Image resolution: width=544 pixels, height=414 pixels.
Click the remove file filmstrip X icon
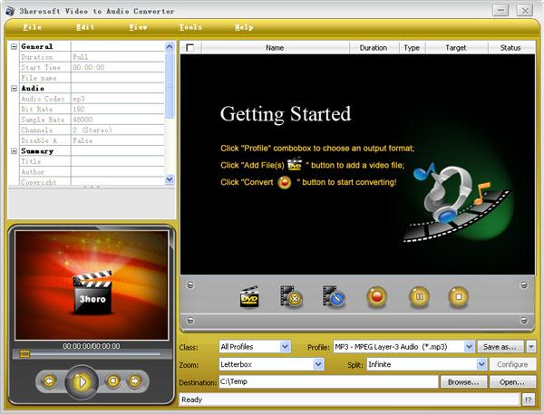pos(291,296)
